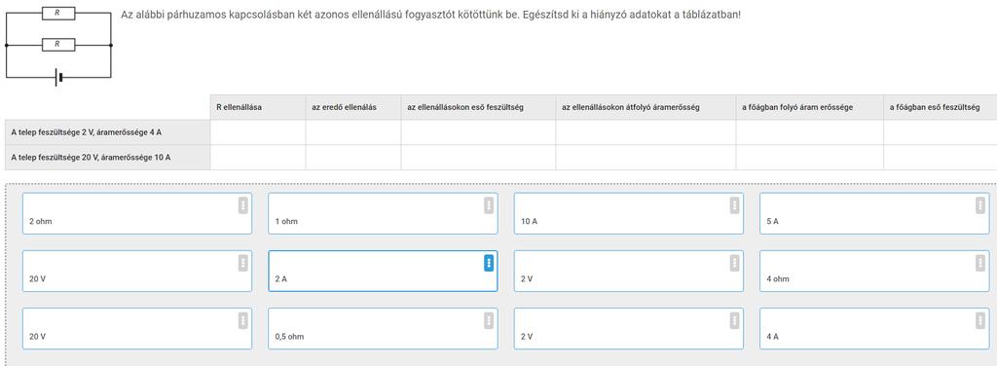
Task: Choose the 0,5 ohm answer card
Action: point(383,328)
